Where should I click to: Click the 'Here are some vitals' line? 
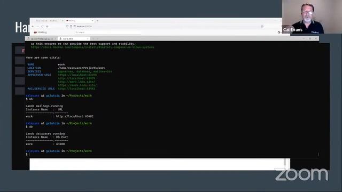click(43, 58)
